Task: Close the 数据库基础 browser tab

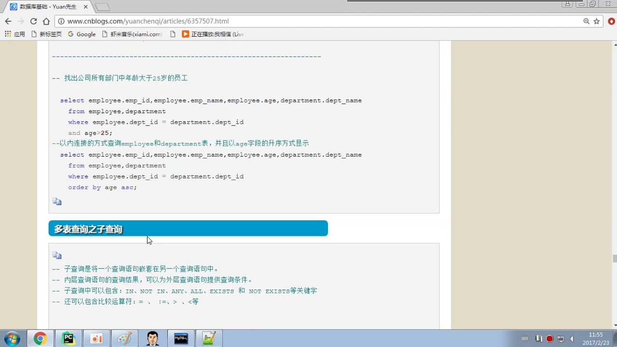Action: click(85, 7)
